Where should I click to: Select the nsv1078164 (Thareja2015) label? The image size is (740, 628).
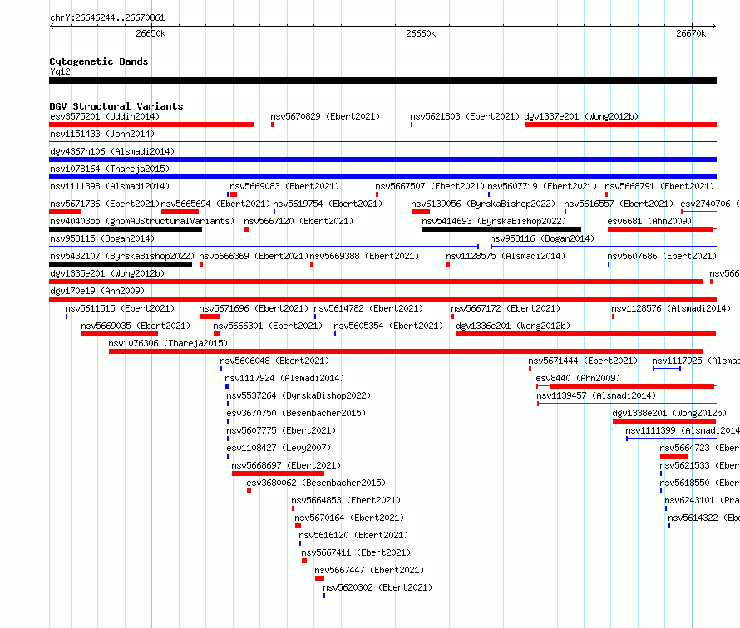[x=110, y=169]
